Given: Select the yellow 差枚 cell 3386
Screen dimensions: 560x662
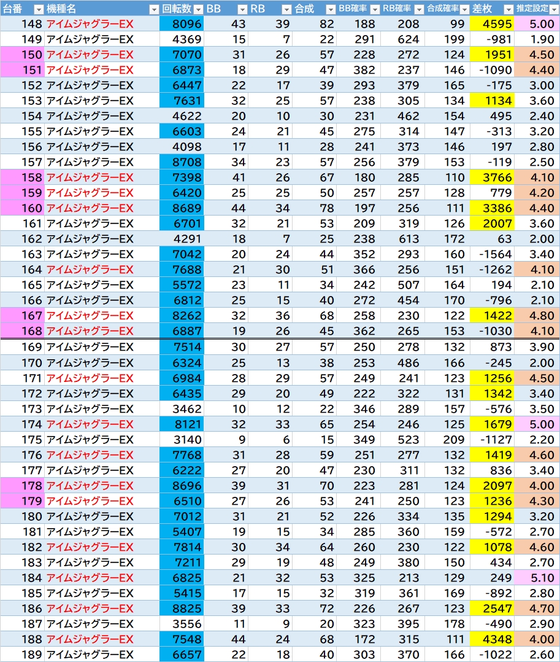Looking at the screenshot, I should [492, 208].
